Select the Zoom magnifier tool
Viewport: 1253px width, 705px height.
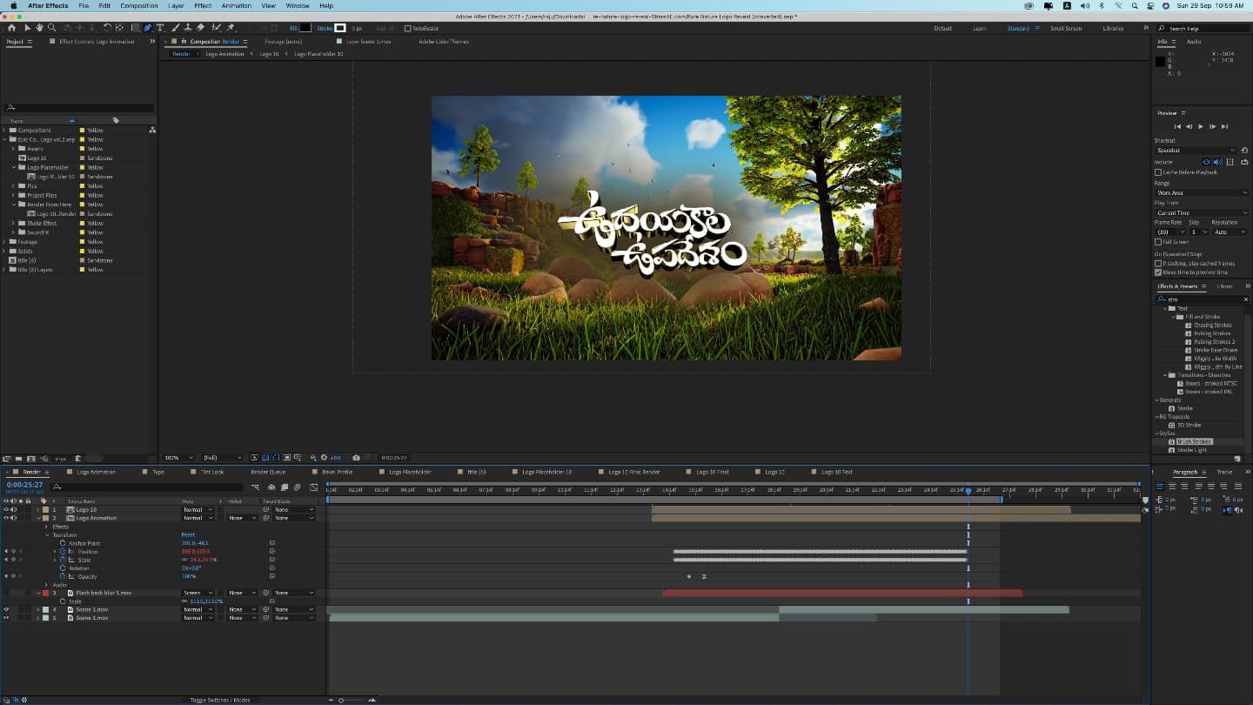(x=51, y=28)
